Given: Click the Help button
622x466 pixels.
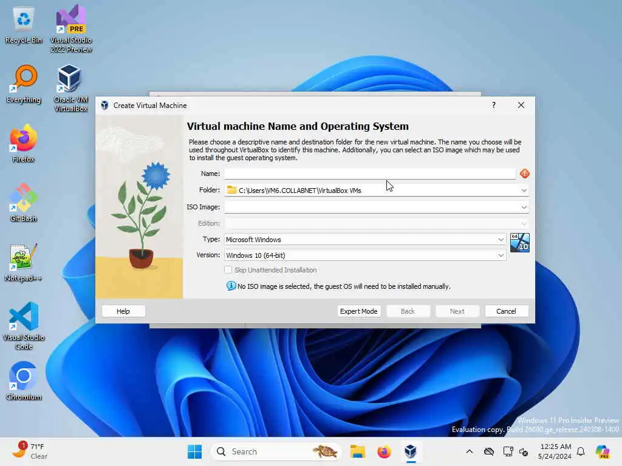Looking at the screenshot, I should pyautogui.click(x=123, y=311).
